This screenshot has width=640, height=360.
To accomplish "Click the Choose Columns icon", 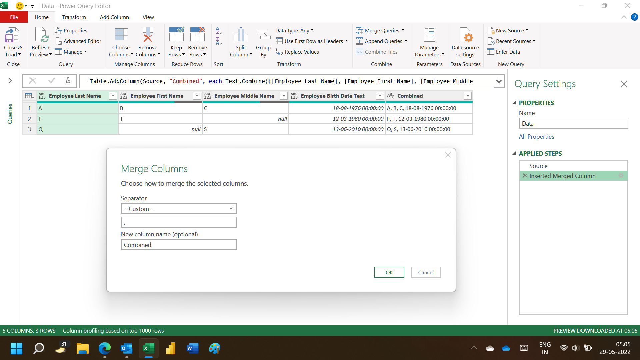I will point(121,35).
